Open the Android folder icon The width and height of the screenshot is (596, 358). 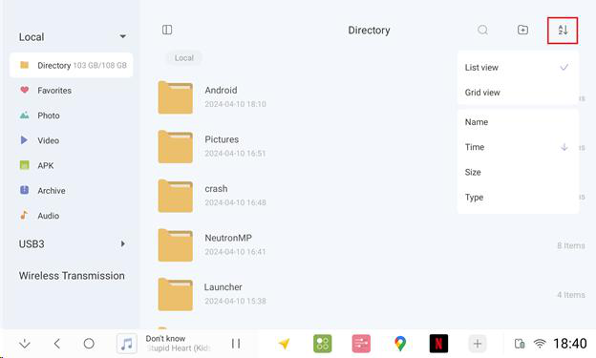pyautogui.click(x=175, y=97)
